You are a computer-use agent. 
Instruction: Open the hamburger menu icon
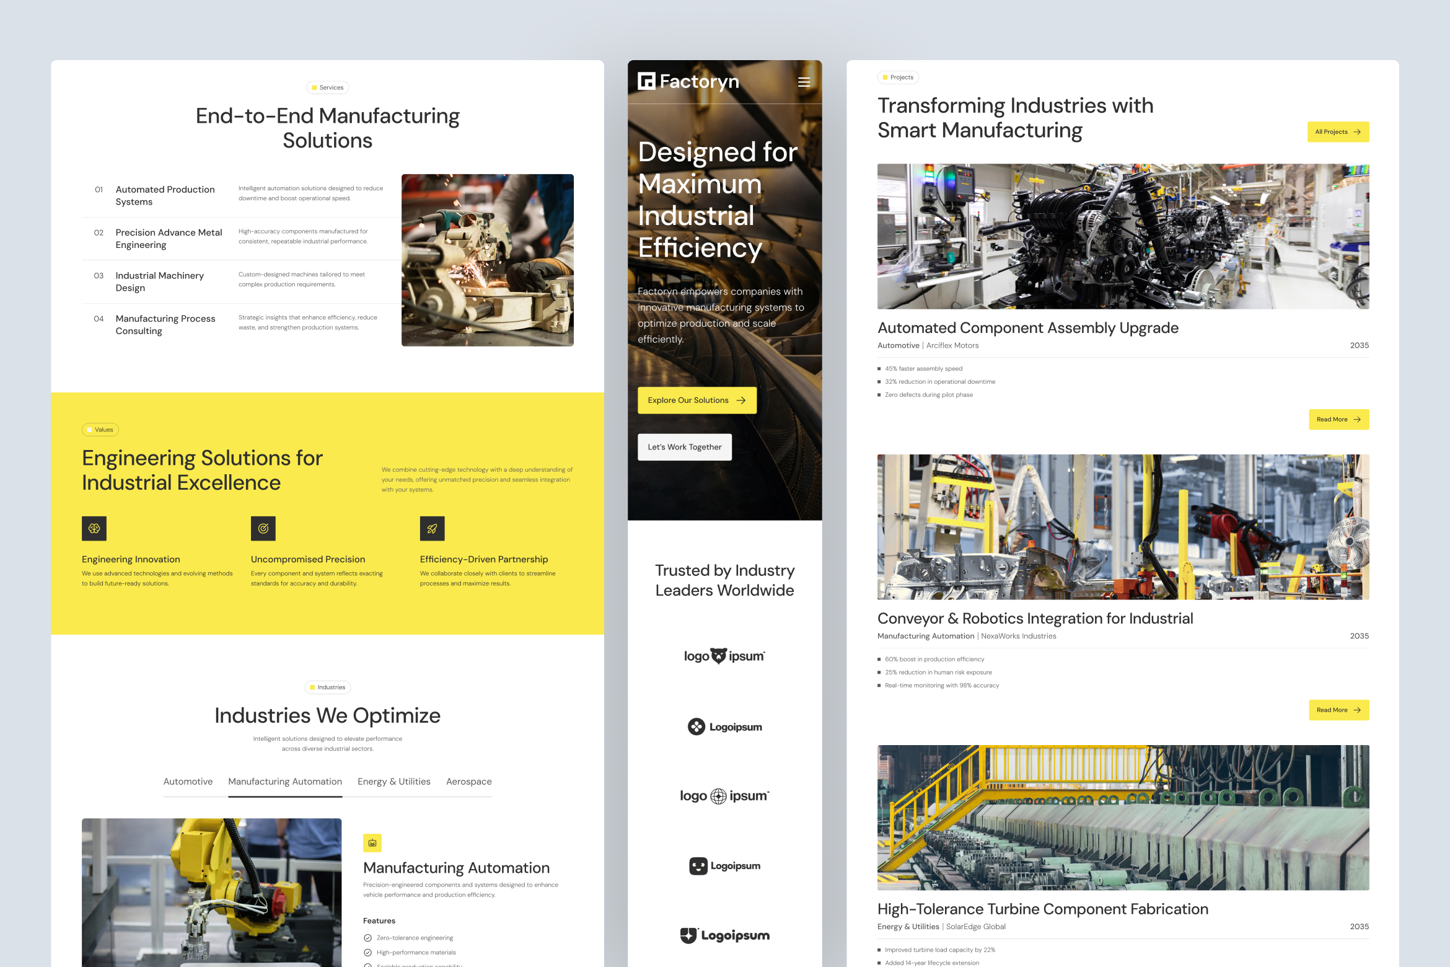804,82
